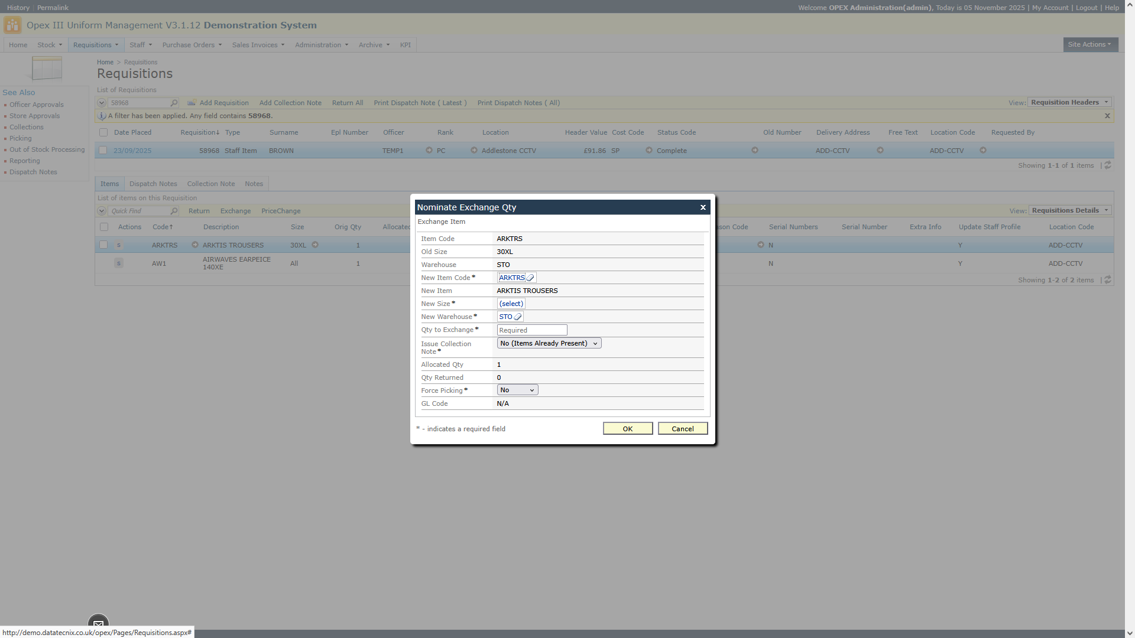Click search magnifier in 58968 filter box
Viewport: 1135px width, 638px height.
(174, 103)
